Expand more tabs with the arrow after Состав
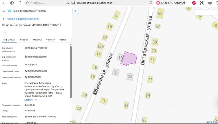This screenshot has width=218, height=124. 69,40
